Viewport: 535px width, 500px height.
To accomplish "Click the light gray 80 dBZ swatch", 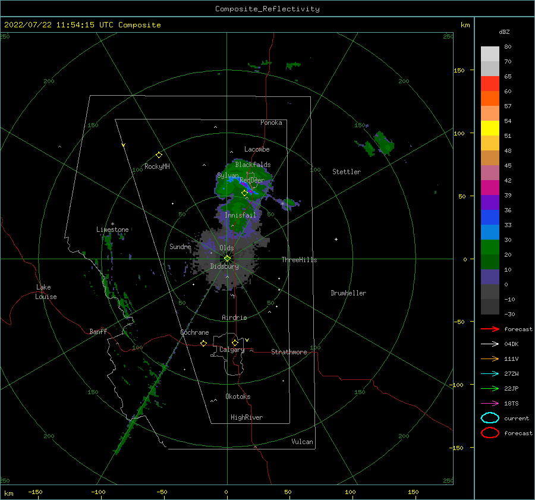I will [x=490, y=54].
